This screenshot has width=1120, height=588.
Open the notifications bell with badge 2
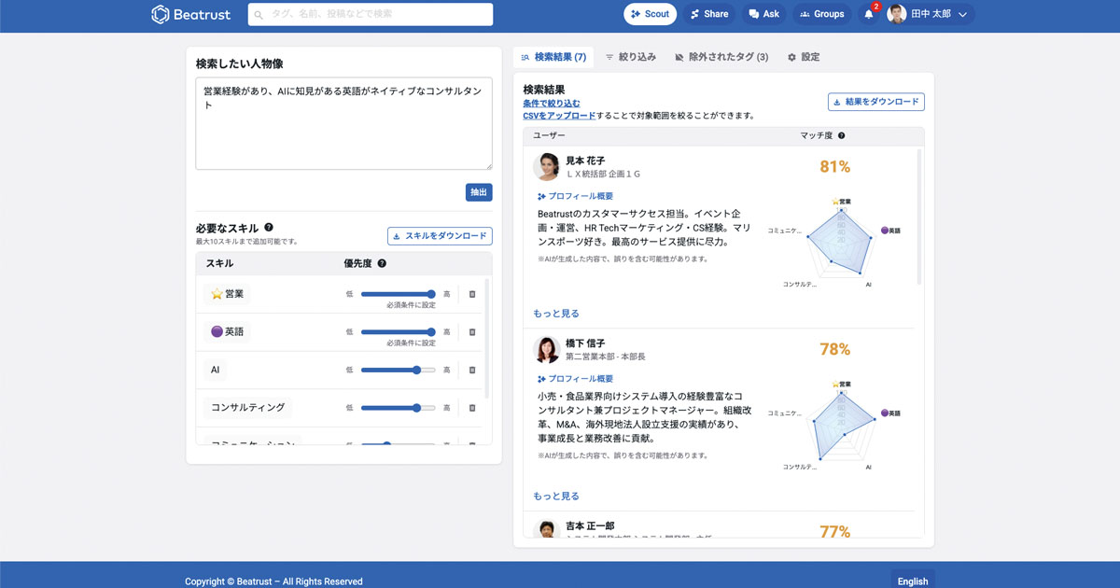point(869,15)
